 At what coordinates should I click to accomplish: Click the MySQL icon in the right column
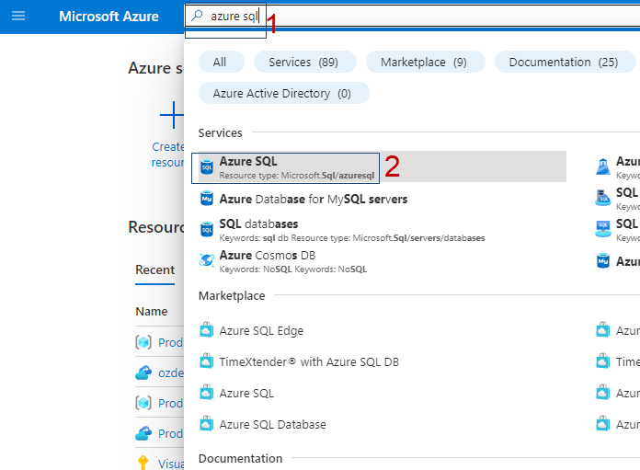coord(603,260)
